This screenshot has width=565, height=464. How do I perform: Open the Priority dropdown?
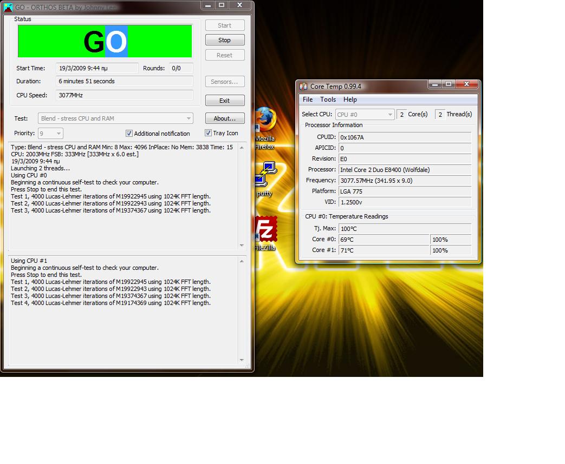(50, 134)
